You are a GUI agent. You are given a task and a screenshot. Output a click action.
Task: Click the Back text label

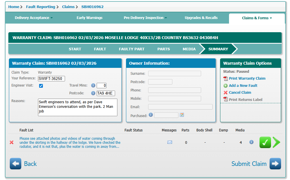[30, 164]
